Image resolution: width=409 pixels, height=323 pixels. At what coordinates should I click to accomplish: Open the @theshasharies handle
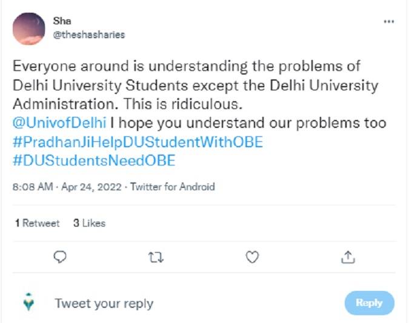point(89,35)
